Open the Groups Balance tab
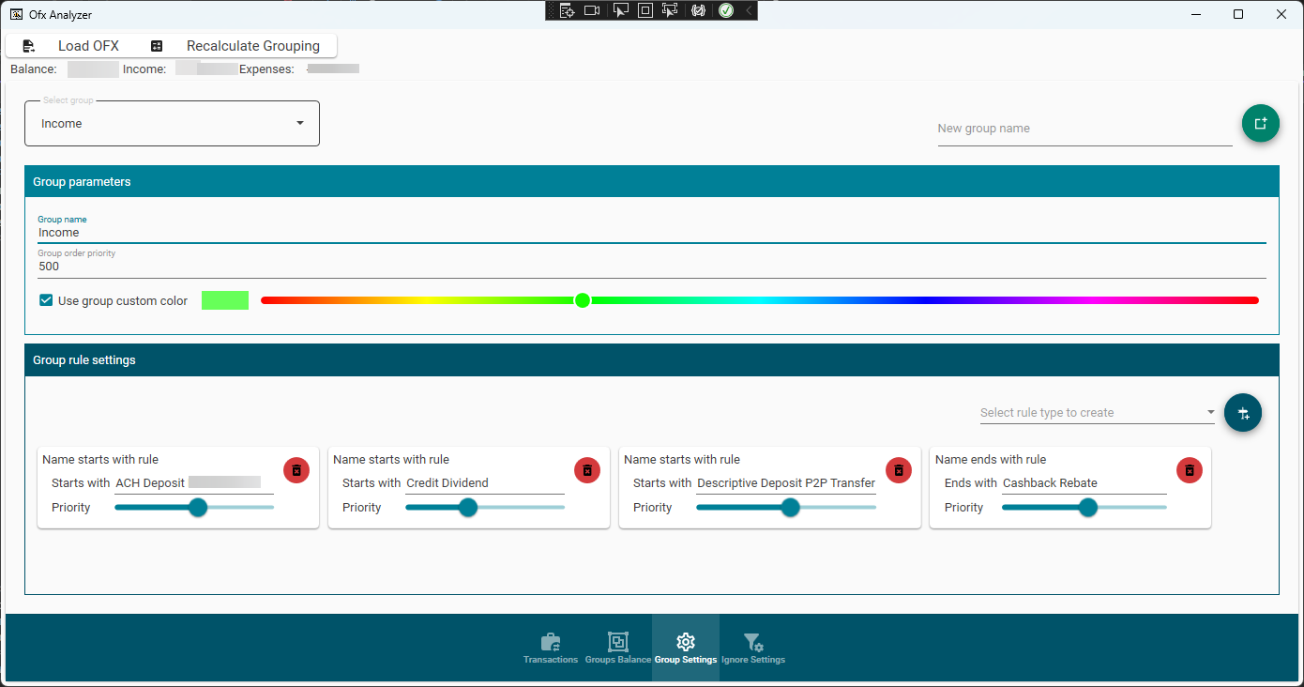The image size is (1304, 687). click(617, 648)
